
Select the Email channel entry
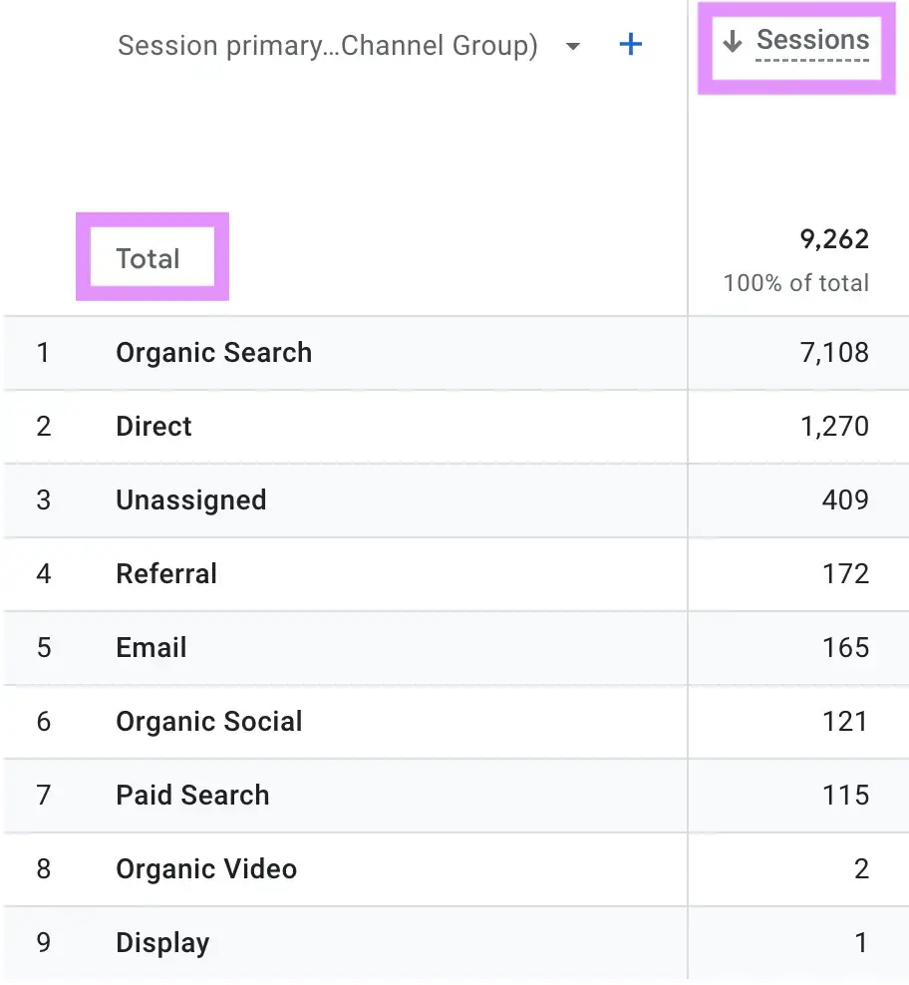pos(151,648)
